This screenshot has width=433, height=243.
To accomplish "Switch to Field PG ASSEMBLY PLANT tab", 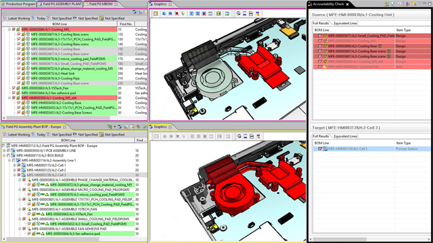I will 60,4.
